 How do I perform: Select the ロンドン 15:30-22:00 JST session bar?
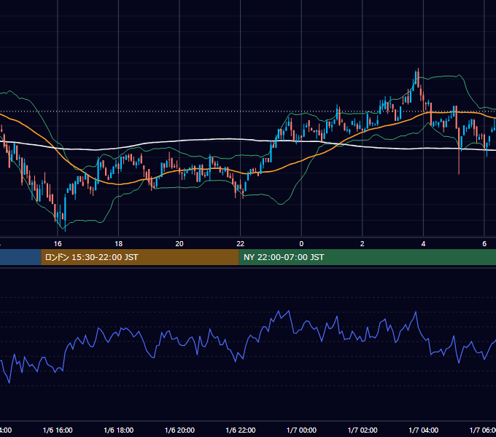140,257
